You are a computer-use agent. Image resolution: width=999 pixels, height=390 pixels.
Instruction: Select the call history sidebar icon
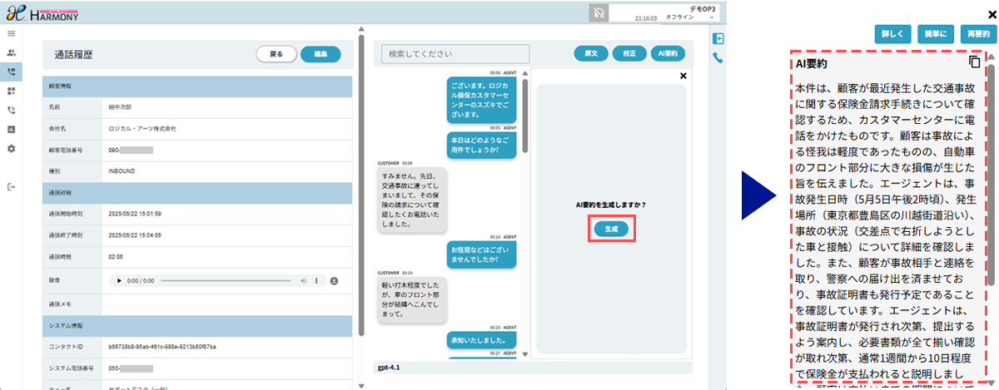point(11,72)
